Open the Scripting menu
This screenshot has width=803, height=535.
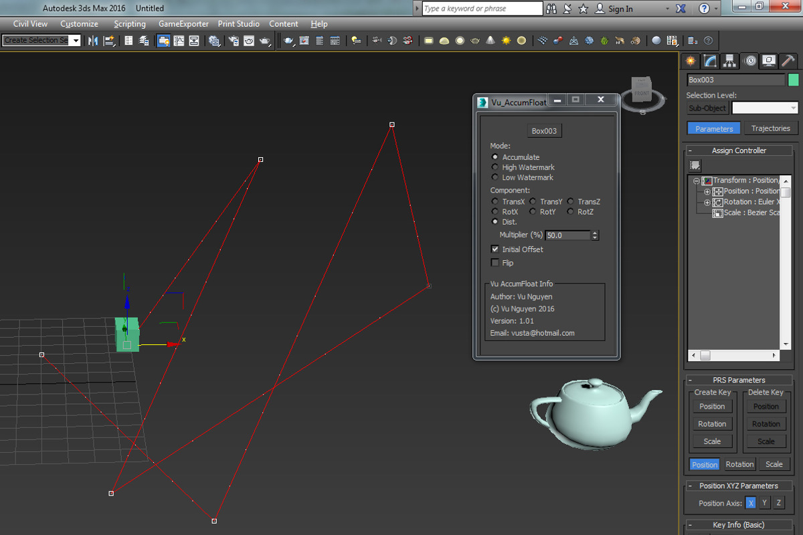coord(130,23)
